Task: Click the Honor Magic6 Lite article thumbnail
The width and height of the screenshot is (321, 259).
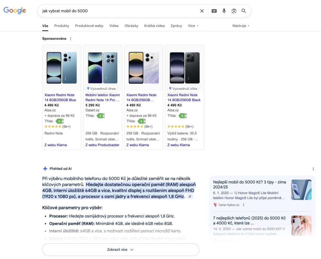Action: 301,190
